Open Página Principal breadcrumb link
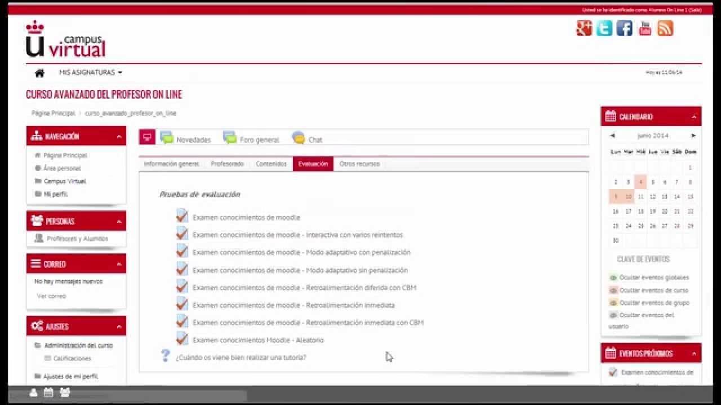The width and height of the screenshot is (721, 405). (53, 113)
